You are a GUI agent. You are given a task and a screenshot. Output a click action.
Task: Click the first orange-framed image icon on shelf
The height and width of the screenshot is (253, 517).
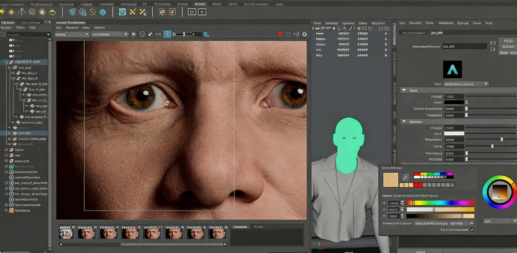tap(162, 11)
